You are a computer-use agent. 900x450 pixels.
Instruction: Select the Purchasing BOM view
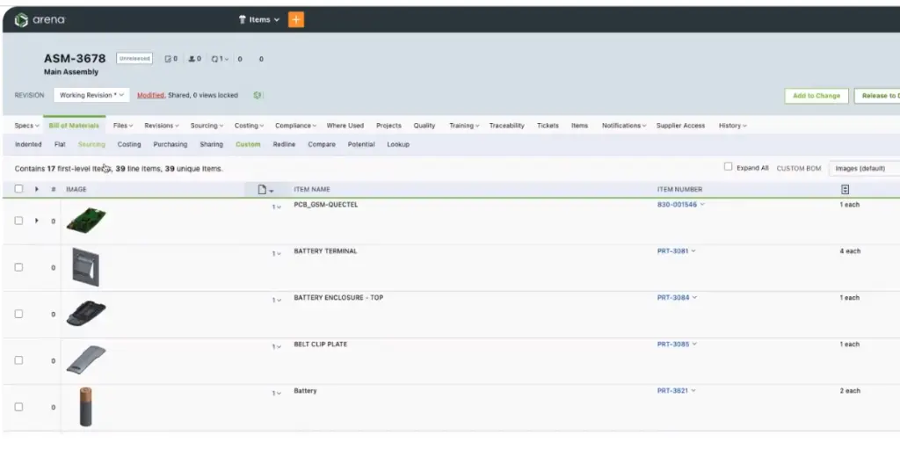click(x=170, y=145)
